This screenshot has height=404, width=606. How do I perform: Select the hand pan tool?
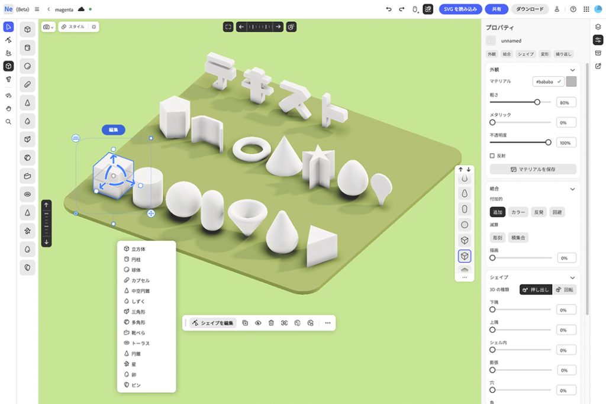pos(8,108)
